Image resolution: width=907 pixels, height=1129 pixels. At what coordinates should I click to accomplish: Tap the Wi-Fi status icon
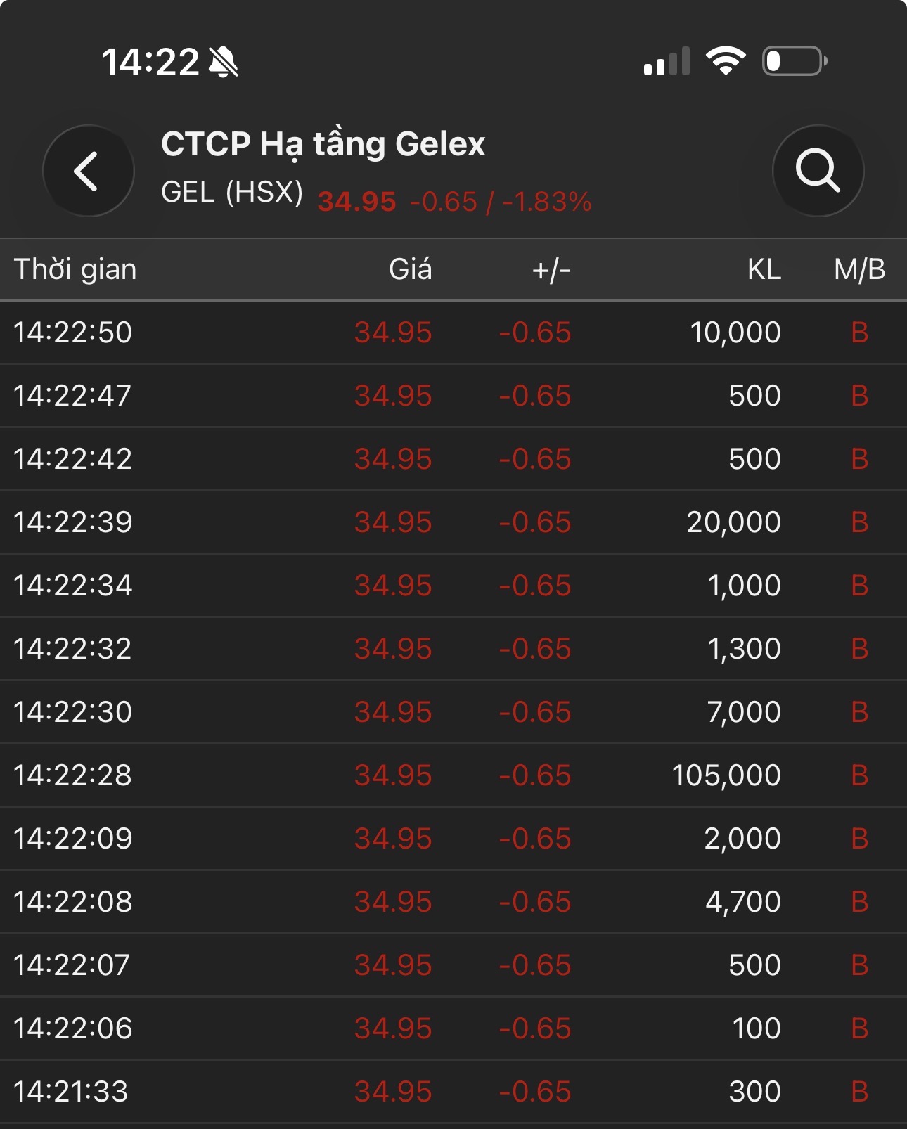[726, 61]
